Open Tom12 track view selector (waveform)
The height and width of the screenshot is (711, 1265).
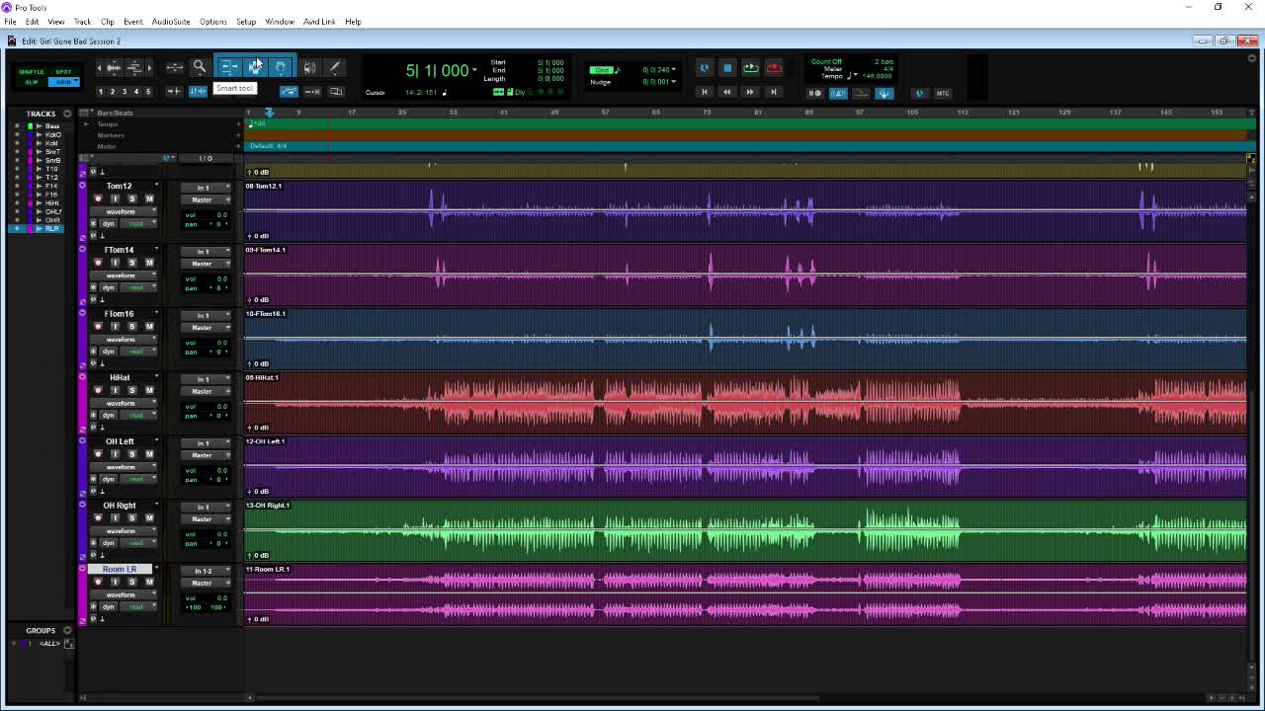[124, 211]
